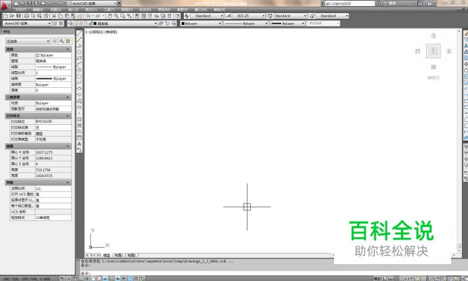Switch to the 模型 tab
The width and height of the screenshot is (468, 281).
pos(107,255)
